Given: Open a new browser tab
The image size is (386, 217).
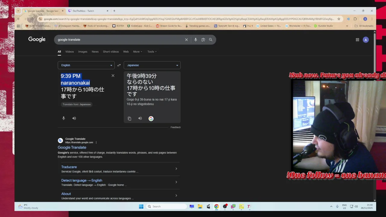Looking at the screenshot, I should 114,11.
